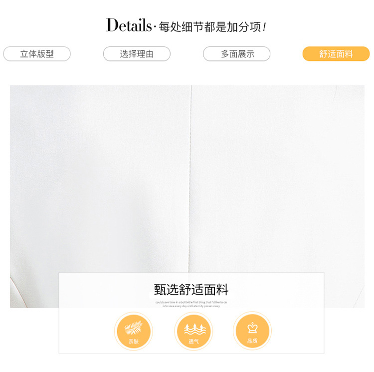Open the 立体版型 tab
This screenshot has width=374, height=372.
click(37, 54)
